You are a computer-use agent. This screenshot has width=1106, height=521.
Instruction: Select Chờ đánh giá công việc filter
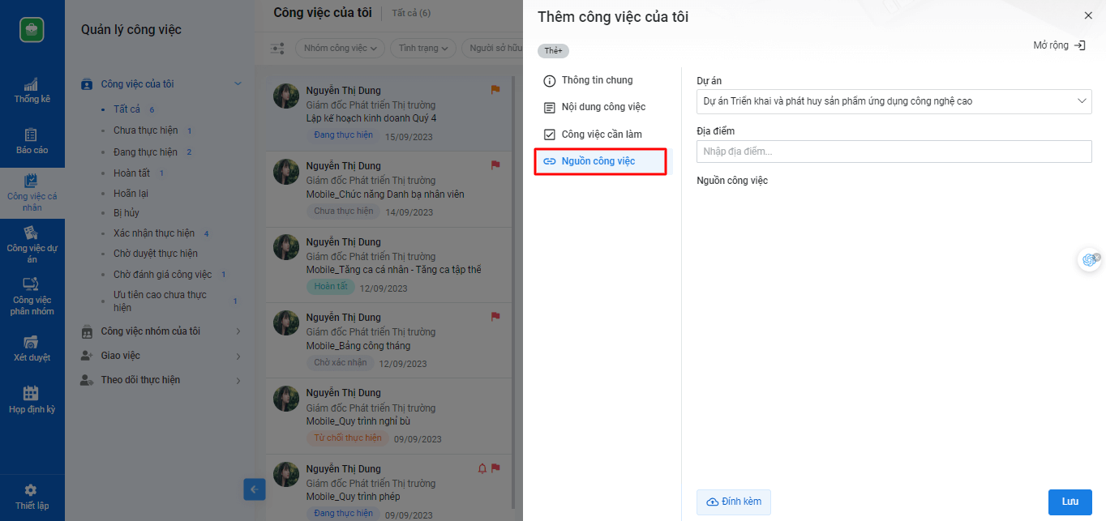tap(163, 275)
